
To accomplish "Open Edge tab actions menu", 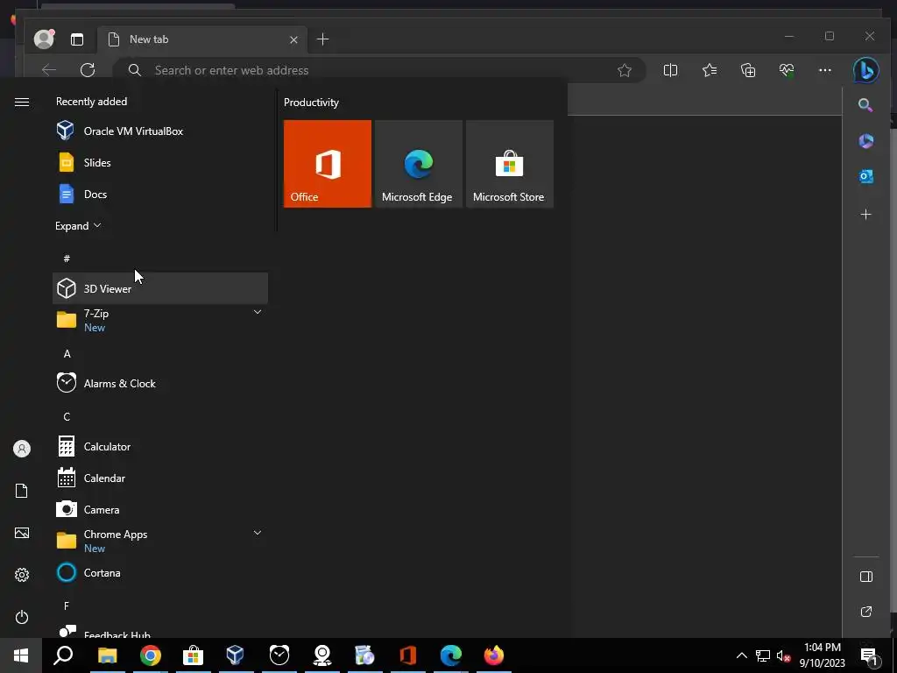I will (x=77, y=39).
